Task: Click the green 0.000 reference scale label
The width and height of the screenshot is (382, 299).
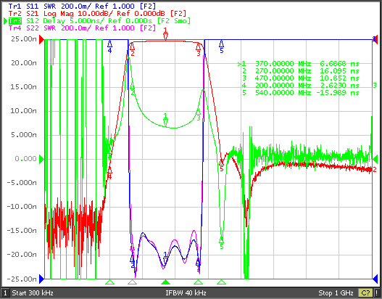Action: pos(25,159)
